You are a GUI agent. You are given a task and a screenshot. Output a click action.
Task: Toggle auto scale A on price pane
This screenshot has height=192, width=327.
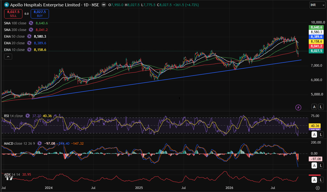click(x=314, y=107)
